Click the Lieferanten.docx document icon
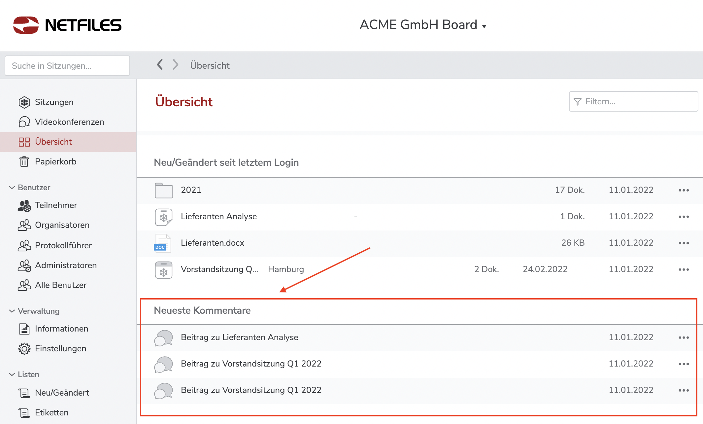 click(x=163, y=243)
